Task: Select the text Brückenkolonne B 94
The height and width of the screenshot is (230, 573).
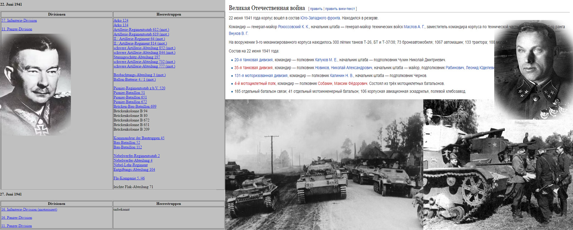Action: click(x=131, y=111)
